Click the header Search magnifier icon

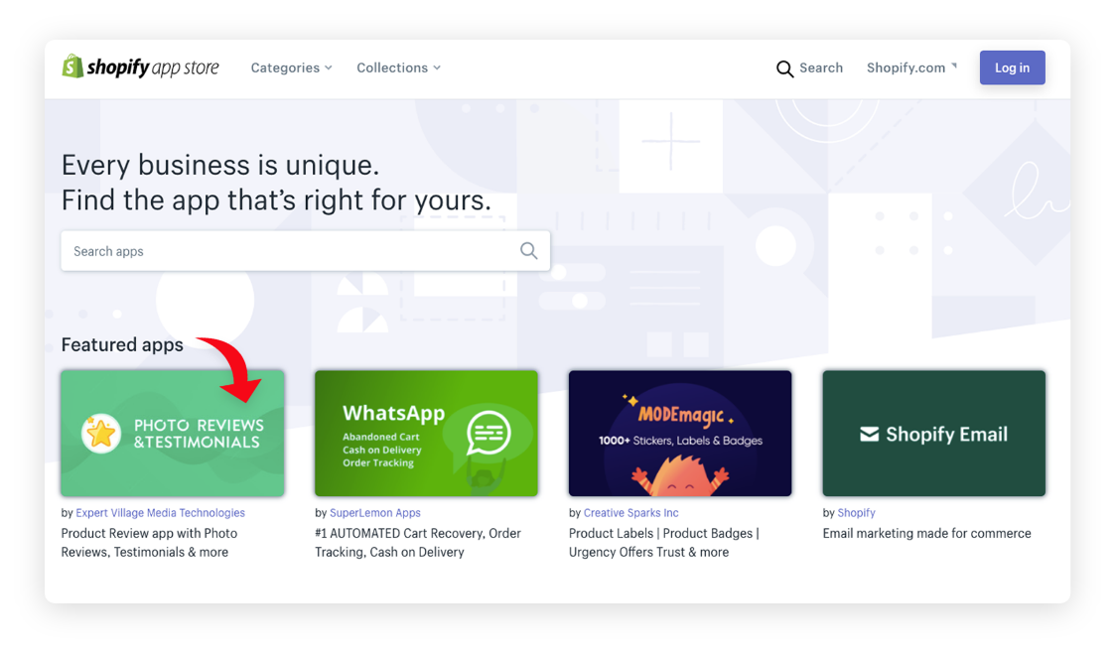coord(784,68)
